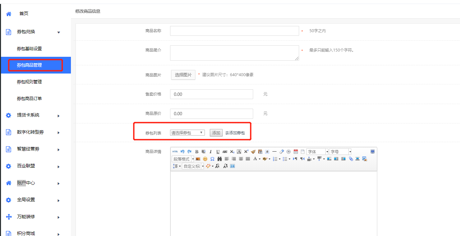Screen dimensions: 460x236
Task: Select 券包商品管理 submenu item
Action: pyautogui.click(x=35, y=65)
